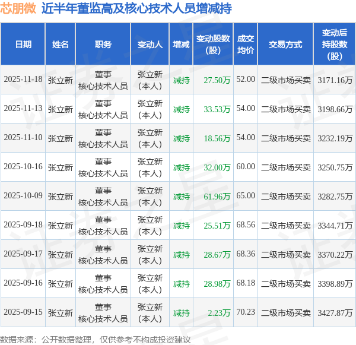This screenshot has height=345, width=356.
Task: Pick holdings value 3250.75万
Action: click(335, 167)
